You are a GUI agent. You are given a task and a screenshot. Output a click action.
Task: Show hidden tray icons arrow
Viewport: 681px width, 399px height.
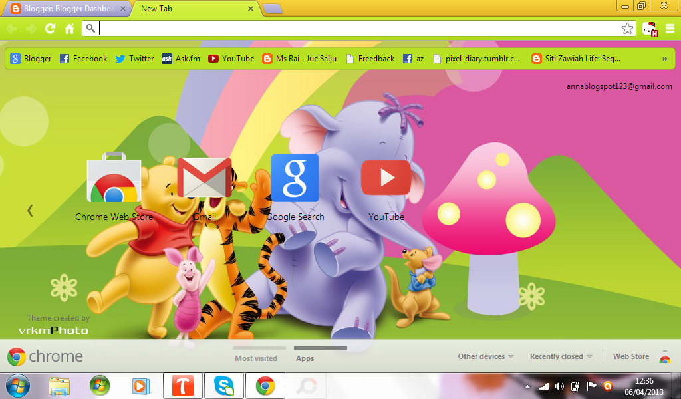click(527, 386)
